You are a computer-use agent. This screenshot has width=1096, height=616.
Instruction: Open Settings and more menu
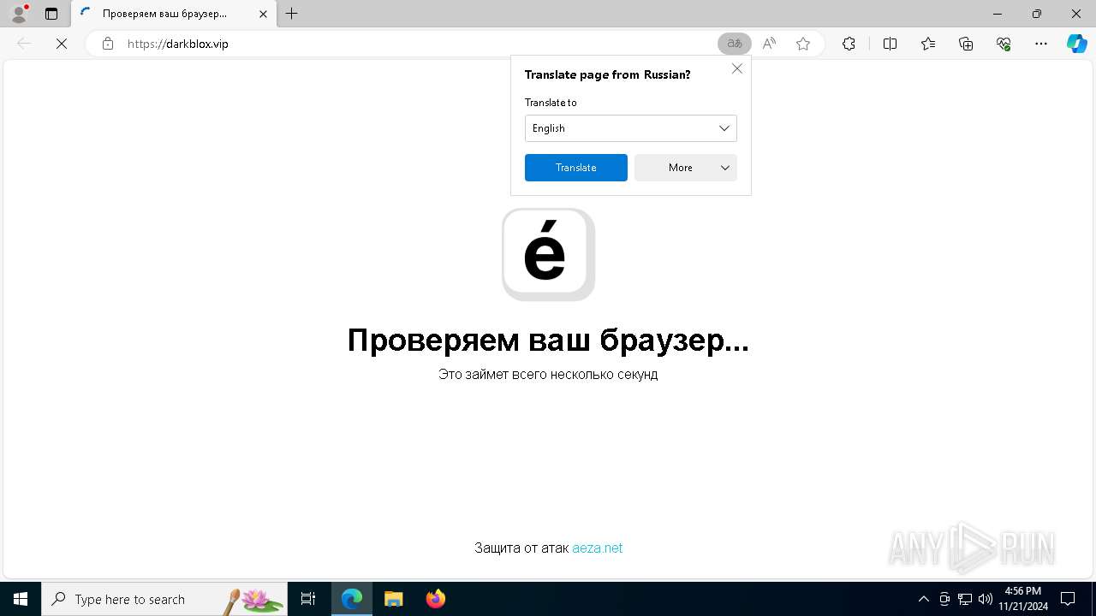click(x=1041, y=44)
